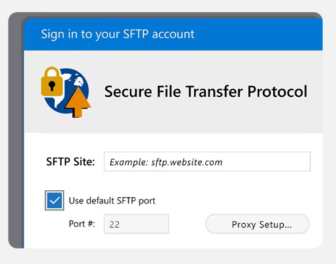The width and height of the screenshot is (336, 264).
Task: Click the 'Port #:' label
Action: 82,224
